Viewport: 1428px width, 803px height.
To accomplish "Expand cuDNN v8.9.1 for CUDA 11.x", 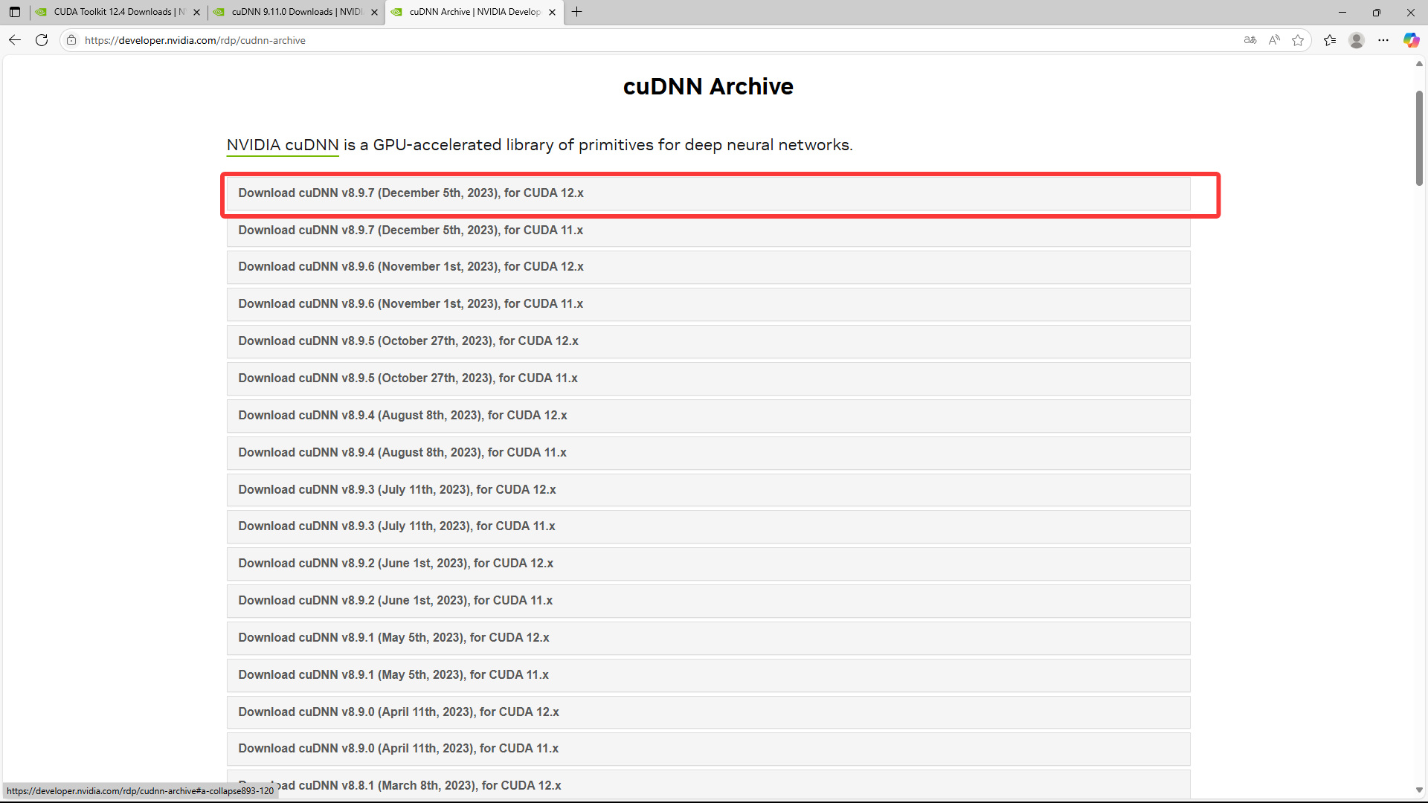I will [x=708, y=675].
